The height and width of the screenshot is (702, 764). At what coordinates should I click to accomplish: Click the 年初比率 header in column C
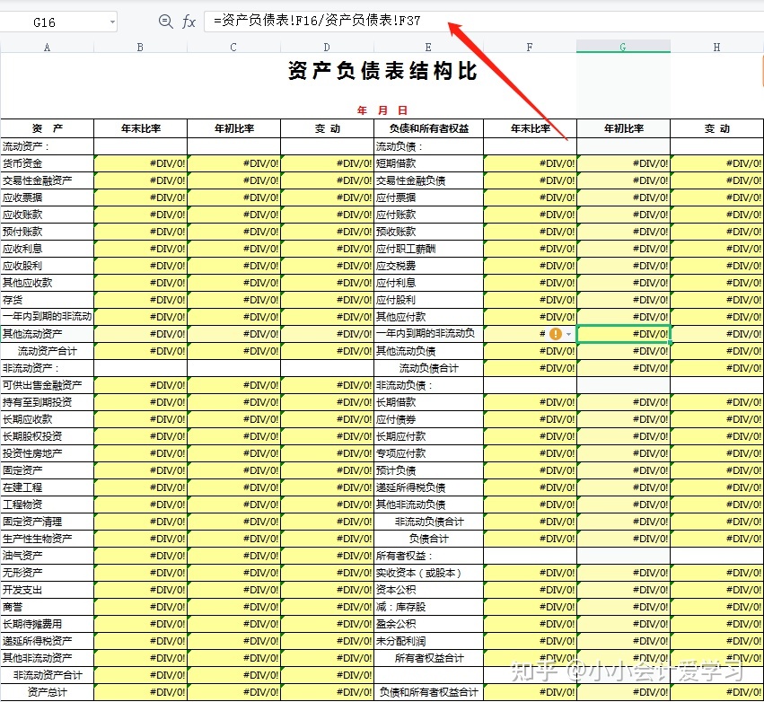(x=234, y=128)
